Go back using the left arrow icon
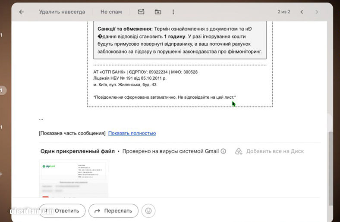This screenshot has width=340, height=222. [21, 12]
